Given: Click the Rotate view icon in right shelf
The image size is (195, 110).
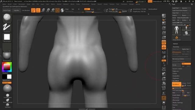Looking at the screenshot, I should click(x=164, y=83).
